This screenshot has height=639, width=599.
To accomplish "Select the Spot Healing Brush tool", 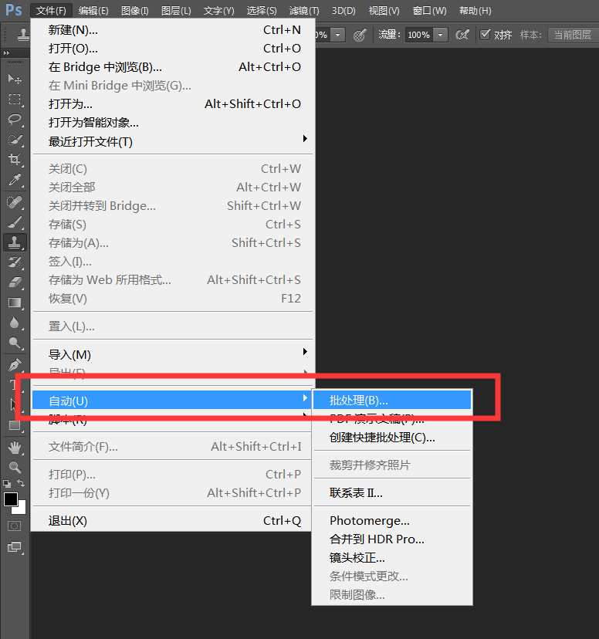I will click(15, 202).
